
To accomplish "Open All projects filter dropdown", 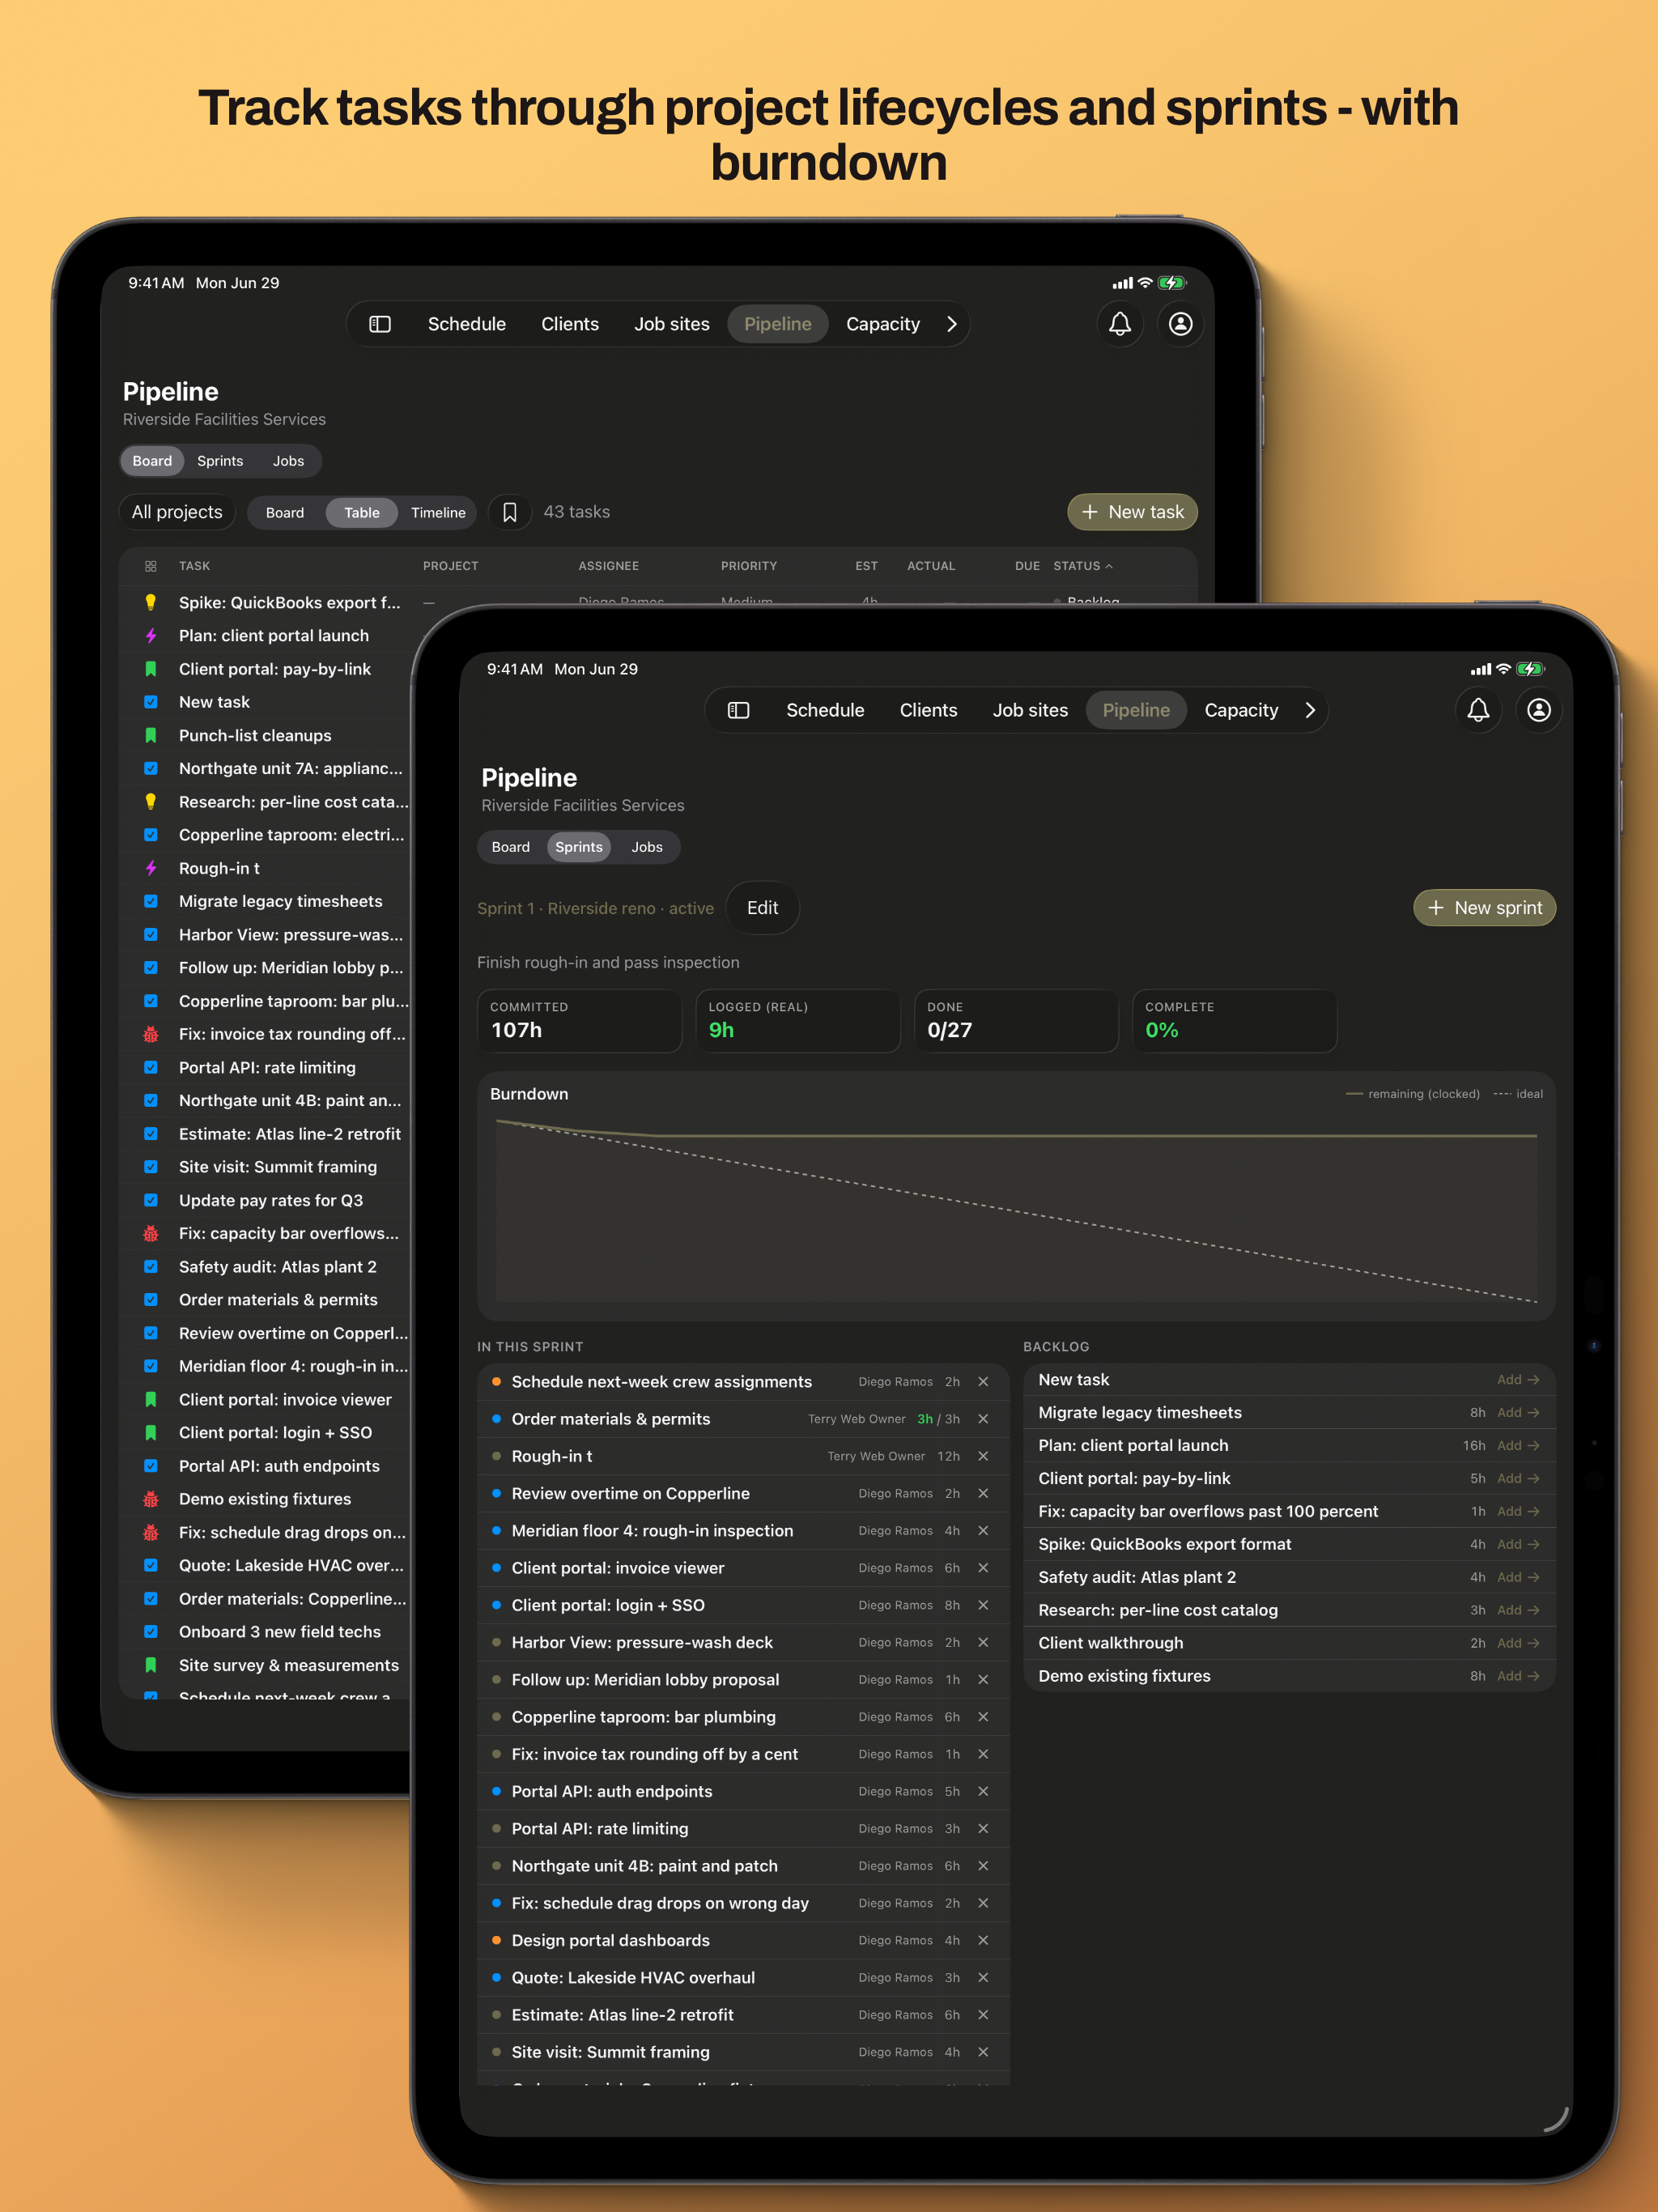I will (x=177, y=512).
